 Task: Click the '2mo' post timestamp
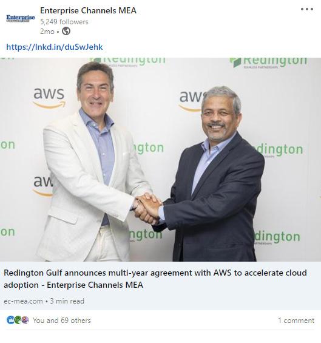coord(47,32)
